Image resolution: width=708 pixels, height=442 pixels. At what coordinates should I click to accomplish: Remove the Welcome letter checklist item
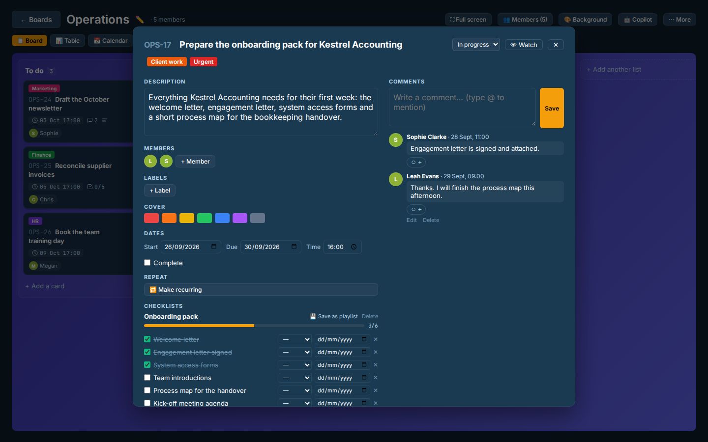coord(376,339)
